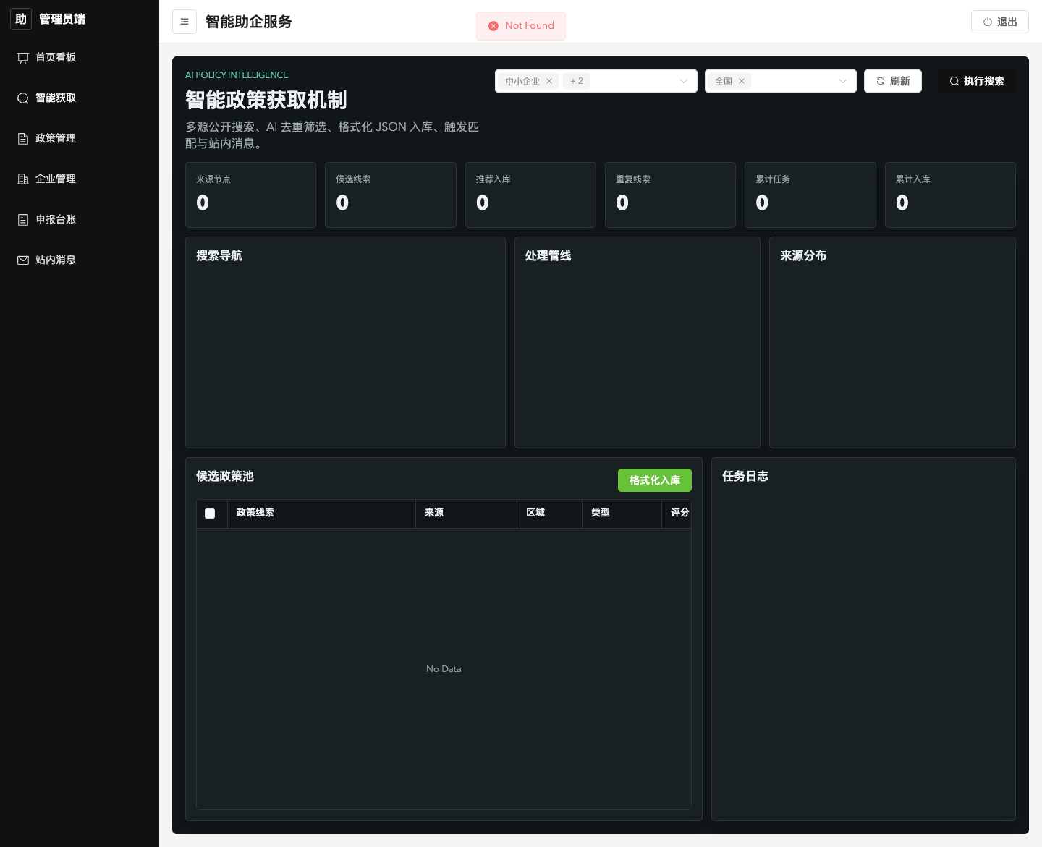Click the 首页看板 dashboard icon
This screenshot has width=1042, height=847.
(x=23, y=58)
